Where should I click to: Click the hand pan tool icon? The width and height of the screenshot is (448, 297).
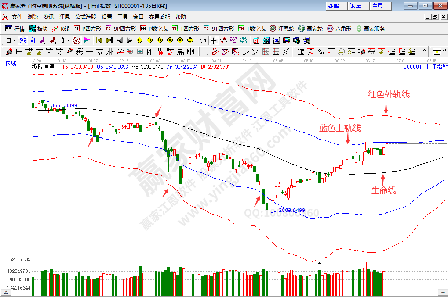click(x=203, y=40)
